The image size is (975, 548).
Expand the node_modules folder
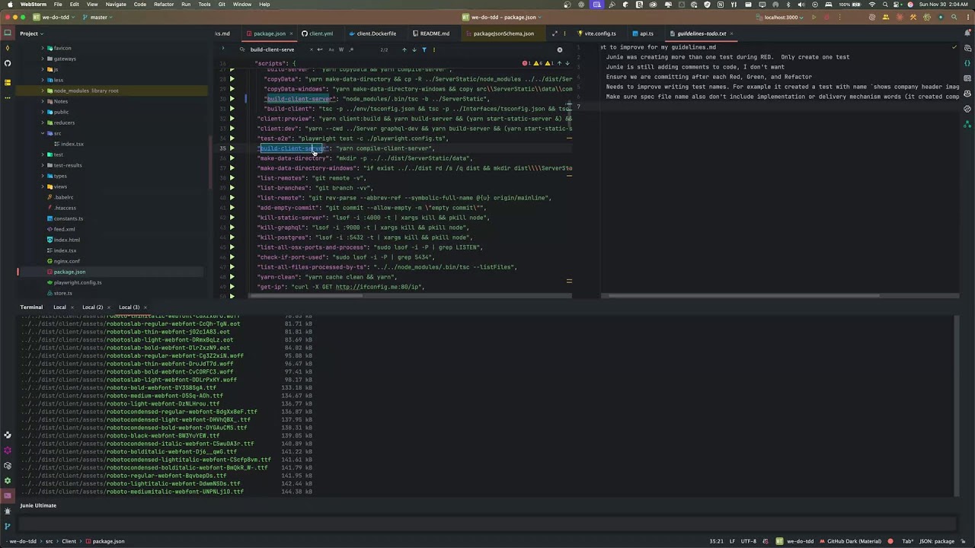(x=43, y=91)
